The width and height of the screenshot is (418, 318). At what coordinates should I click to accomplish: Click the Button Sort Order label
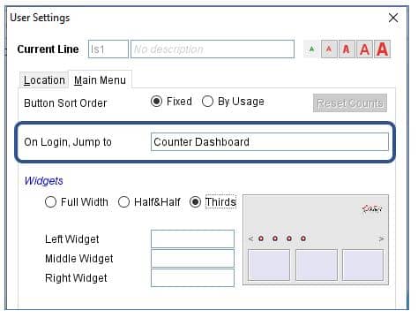click(65, 103)
